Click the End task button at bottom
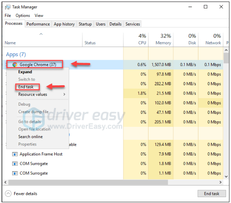Image resolution: width=231 pixels, height=203 pixels. (211, 194)
